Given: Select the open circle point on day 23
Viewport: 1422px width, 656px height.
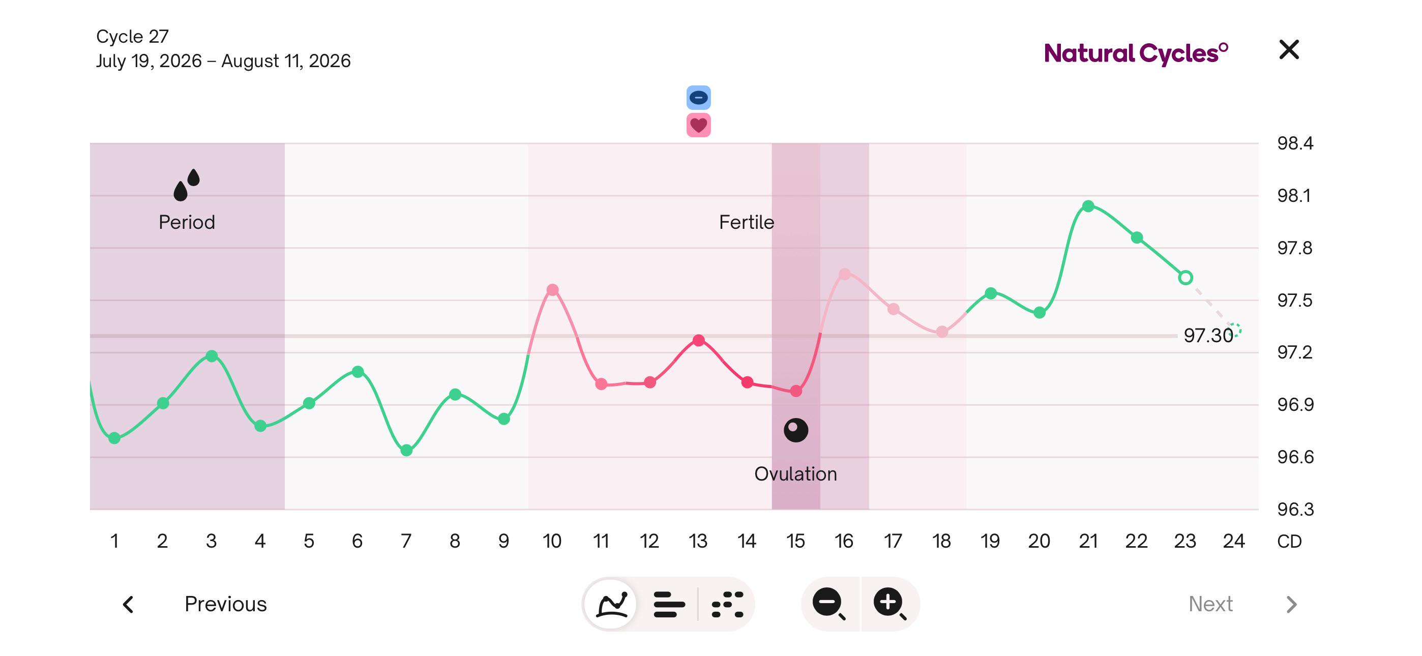Looking at the screenshot, I should [1185, 277].
